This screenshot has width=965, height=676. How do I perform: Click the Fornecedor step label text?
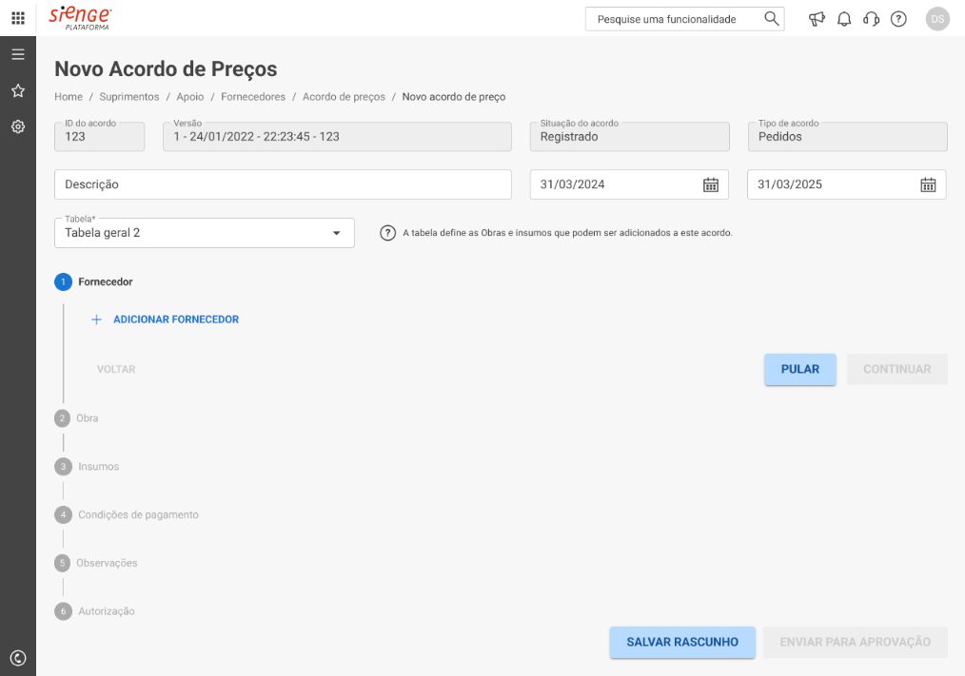click(106, 281)
